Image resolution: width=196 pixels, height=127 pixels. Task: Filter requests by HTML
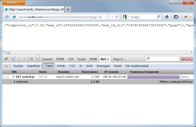pos(61,66)
